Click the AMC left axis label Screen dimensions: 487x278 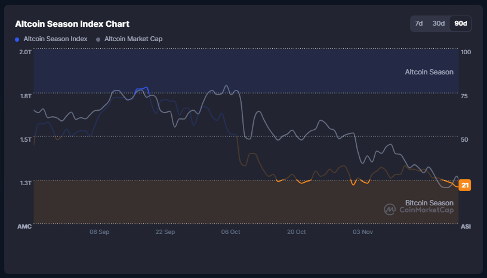click(24, 226)
